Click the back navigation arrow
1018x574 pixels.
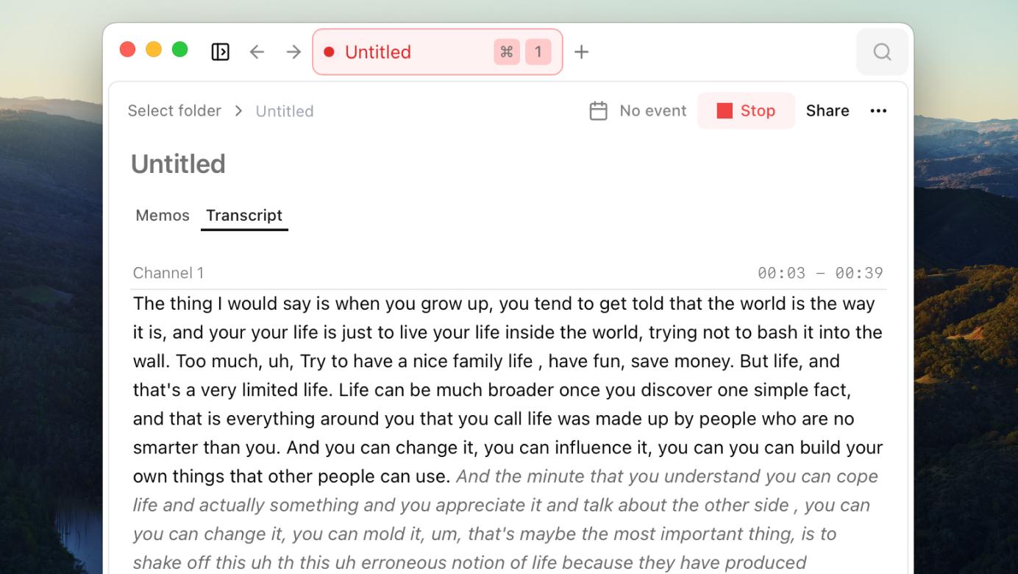(x=256, y=52)
